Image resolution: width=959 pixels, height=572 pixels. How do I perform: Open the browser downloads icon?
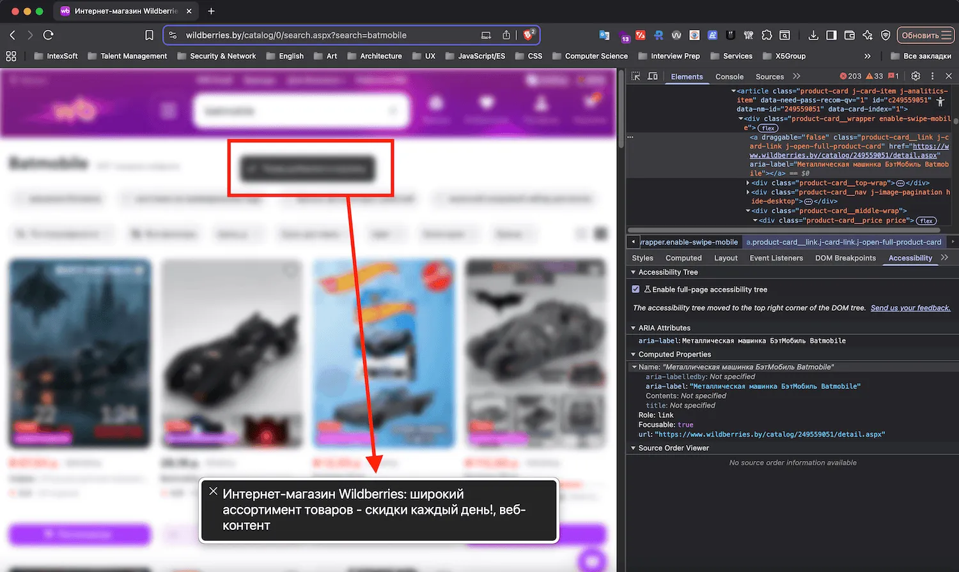point(813,35)
